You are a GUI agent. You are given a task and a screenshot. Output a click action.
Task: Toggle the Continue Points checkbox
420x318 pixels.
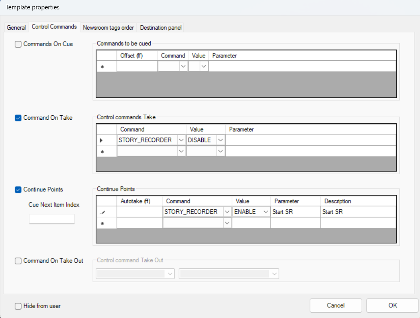(18, 189)
